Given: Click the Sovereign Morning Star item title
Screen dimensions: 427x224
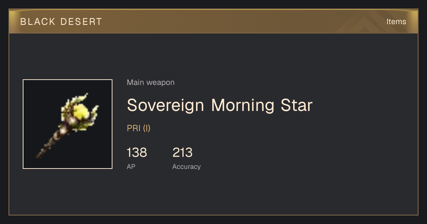Looking at the screenshot, I should pyautogui.click(x=220, y=105).
